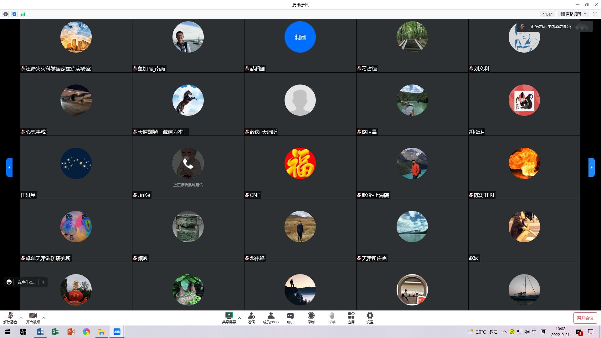The image size is (601, 338).
Task: Expand audio options arrow beside 解除静音
Action: (x=21, y=318)
